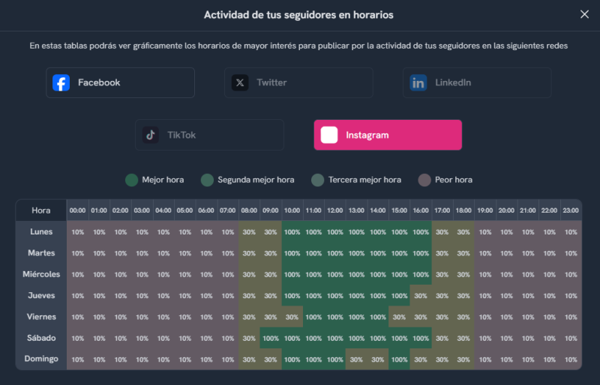The width and height of the screenshot is (600, 385).
Task: Select the Twitter network tab
Action: tap(298, 82)
